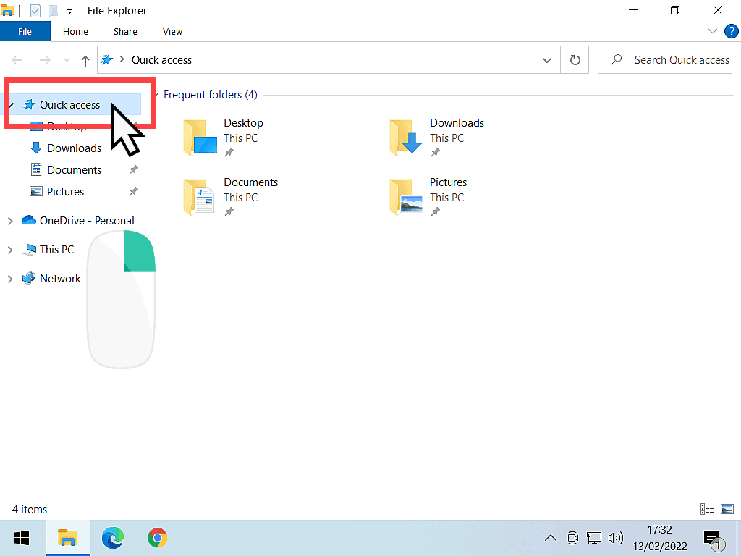Open the File menu

25,31
